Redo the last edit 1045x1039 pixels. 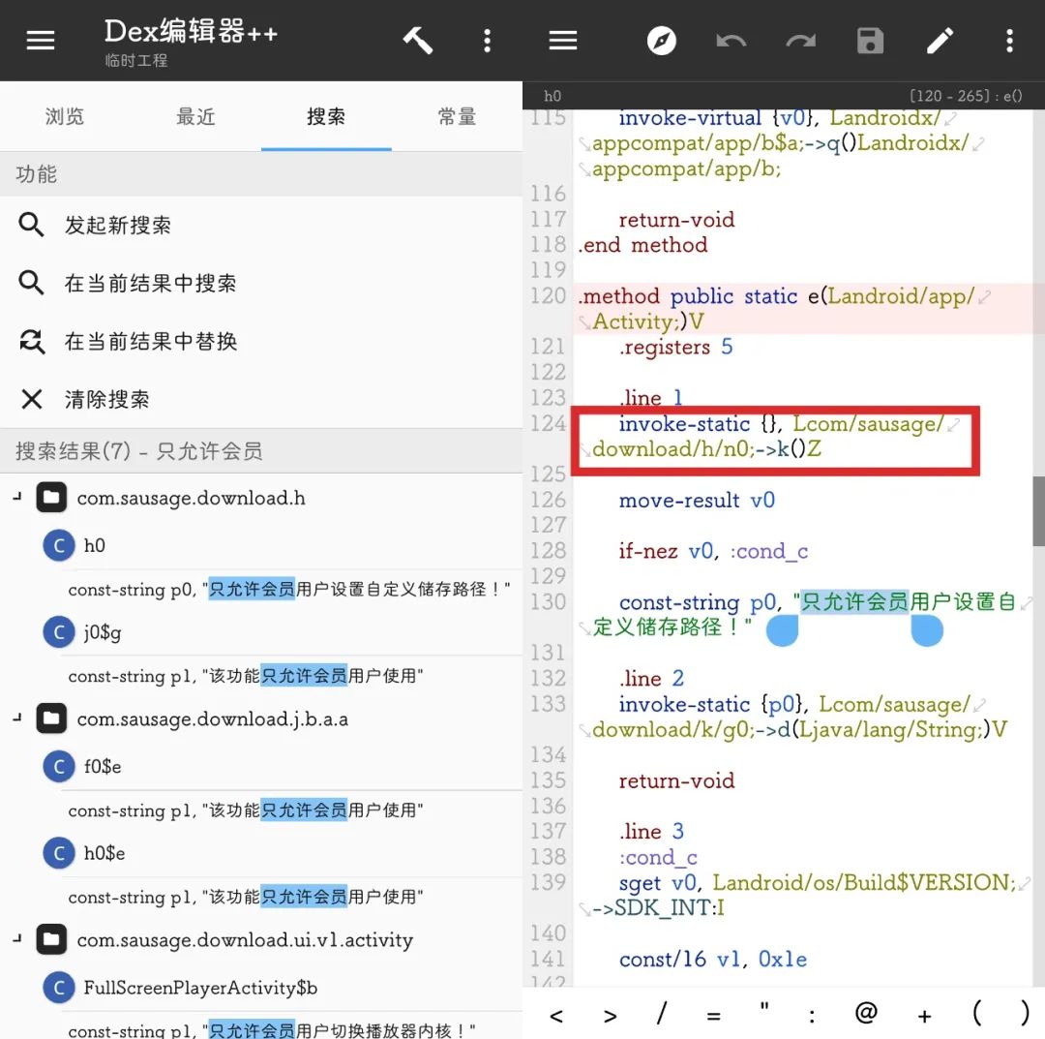tap(801, 41)
